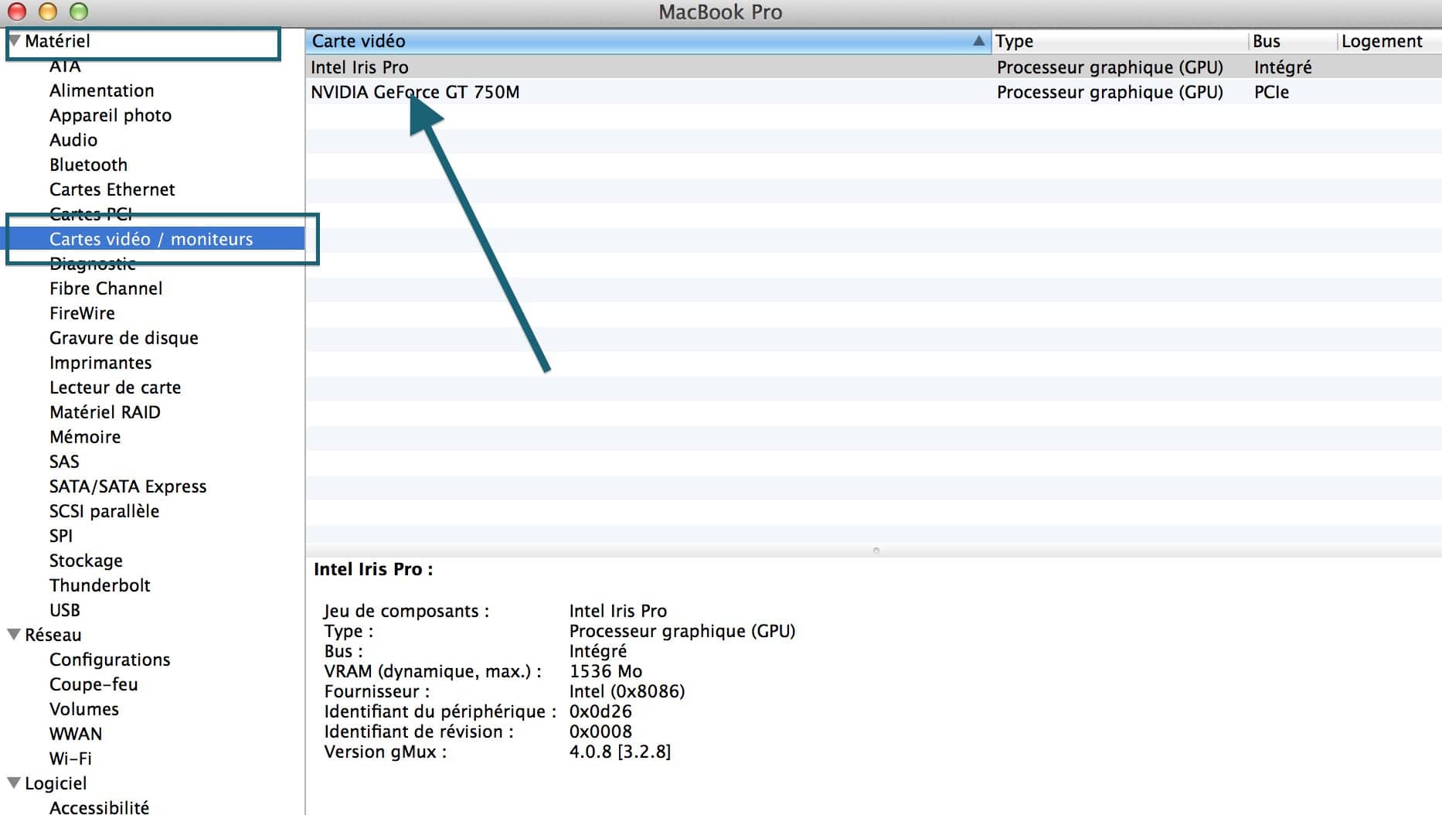Image resolution: width=1442 pixels, height=815 pixels.
Task: Select the NVIDIA GeForce GT 750M row
Action: 873,92
